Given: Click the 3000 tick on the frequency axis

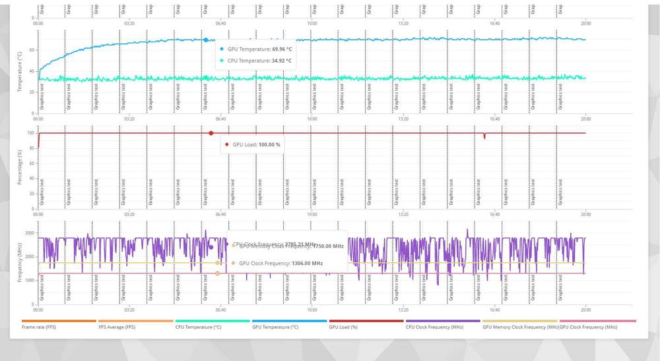Looking at the screenshot, I should click(x=30, y=233).
